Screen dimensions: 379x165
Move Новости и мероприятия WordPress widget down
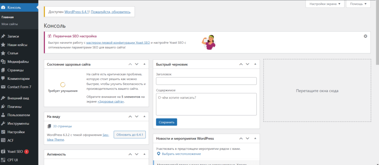tap(247, 138)
